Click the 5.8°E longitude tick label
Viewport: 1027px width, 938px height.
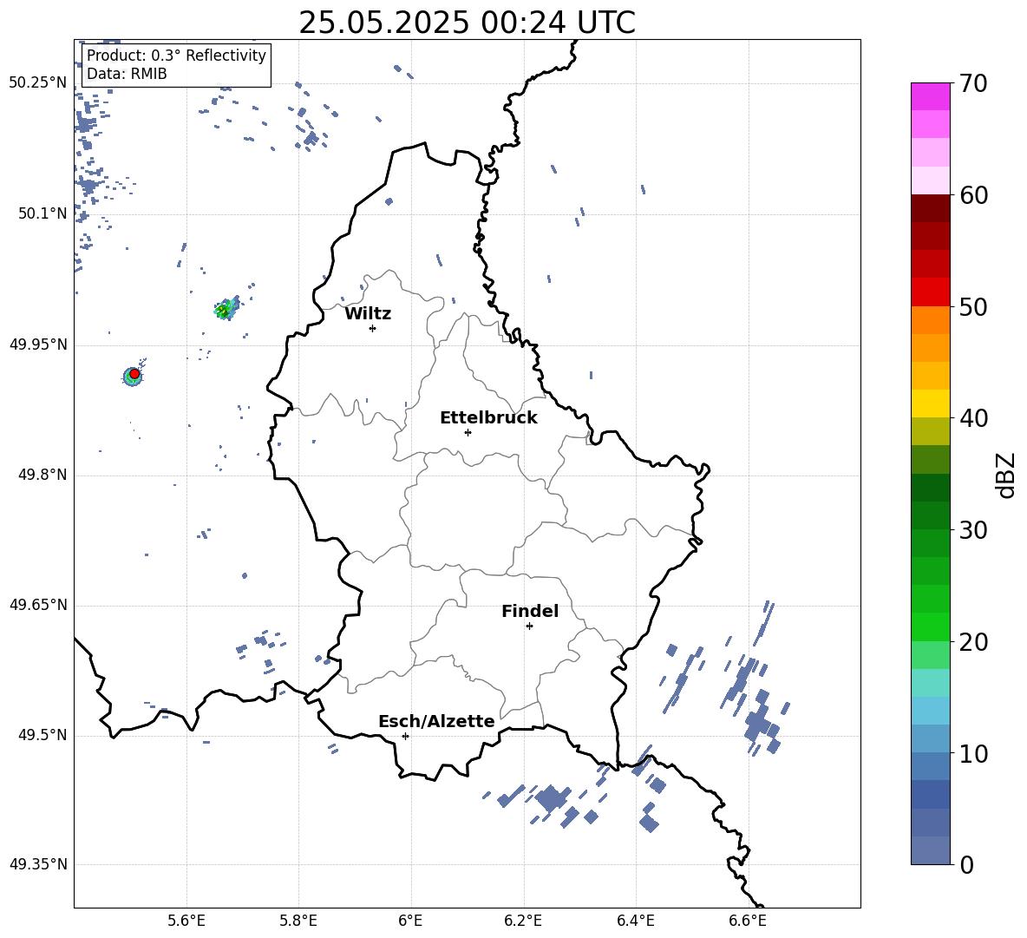point(298,922)
